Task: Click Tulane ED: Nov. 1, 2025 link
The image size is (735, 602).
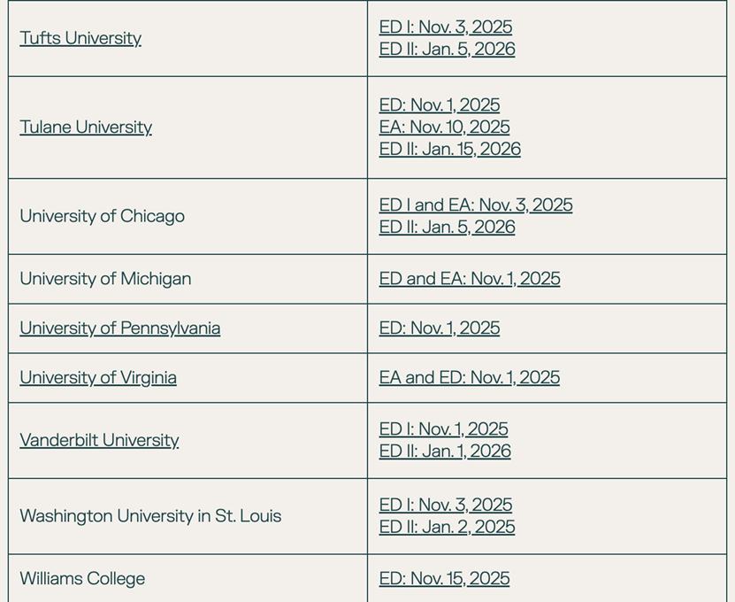Action: pos(440,105)
